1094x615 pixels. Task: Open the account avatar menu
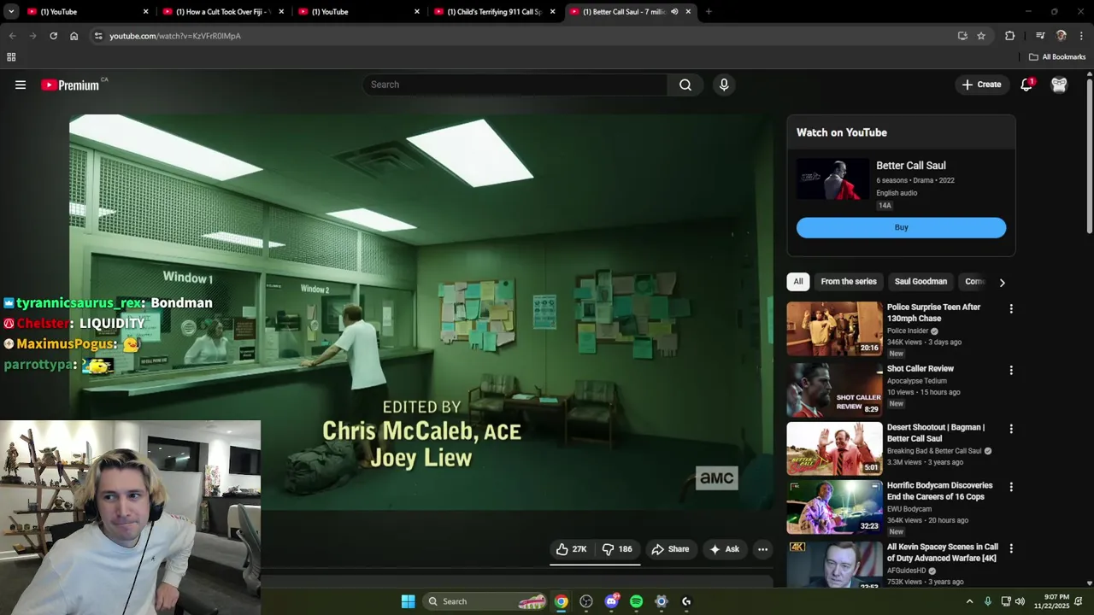click(1059, 85)
